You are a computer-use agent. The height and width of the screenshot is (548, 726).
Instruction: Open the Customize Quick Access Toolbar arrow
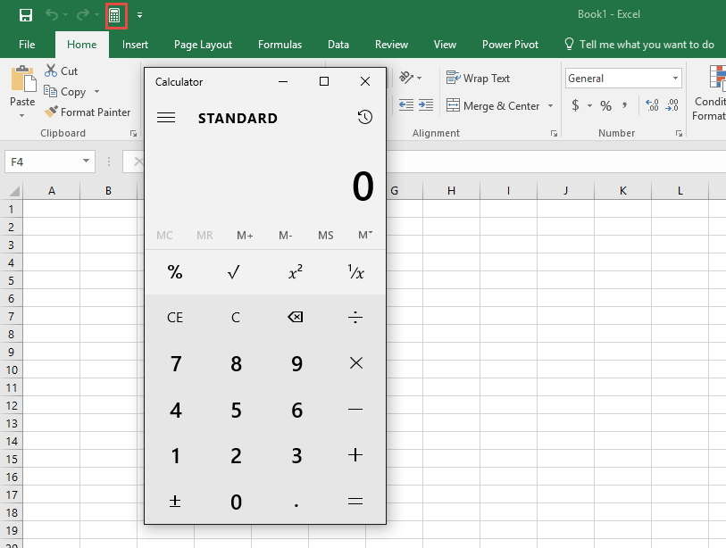point(139,14)
